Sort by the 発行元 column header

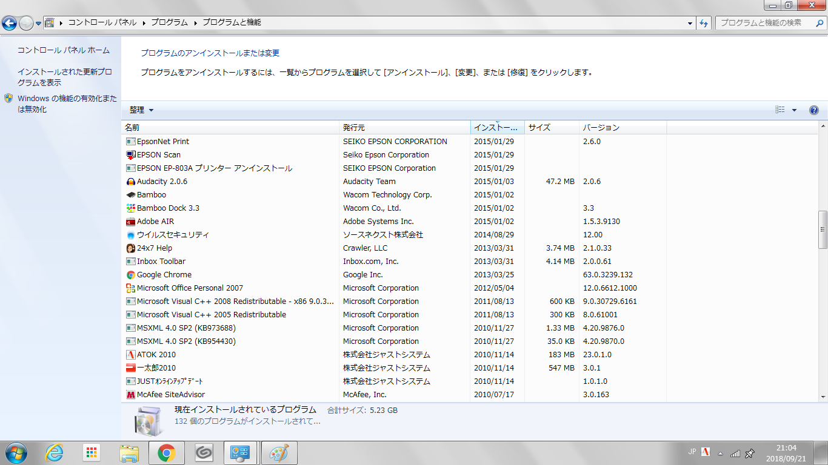[x=405, y=128]
